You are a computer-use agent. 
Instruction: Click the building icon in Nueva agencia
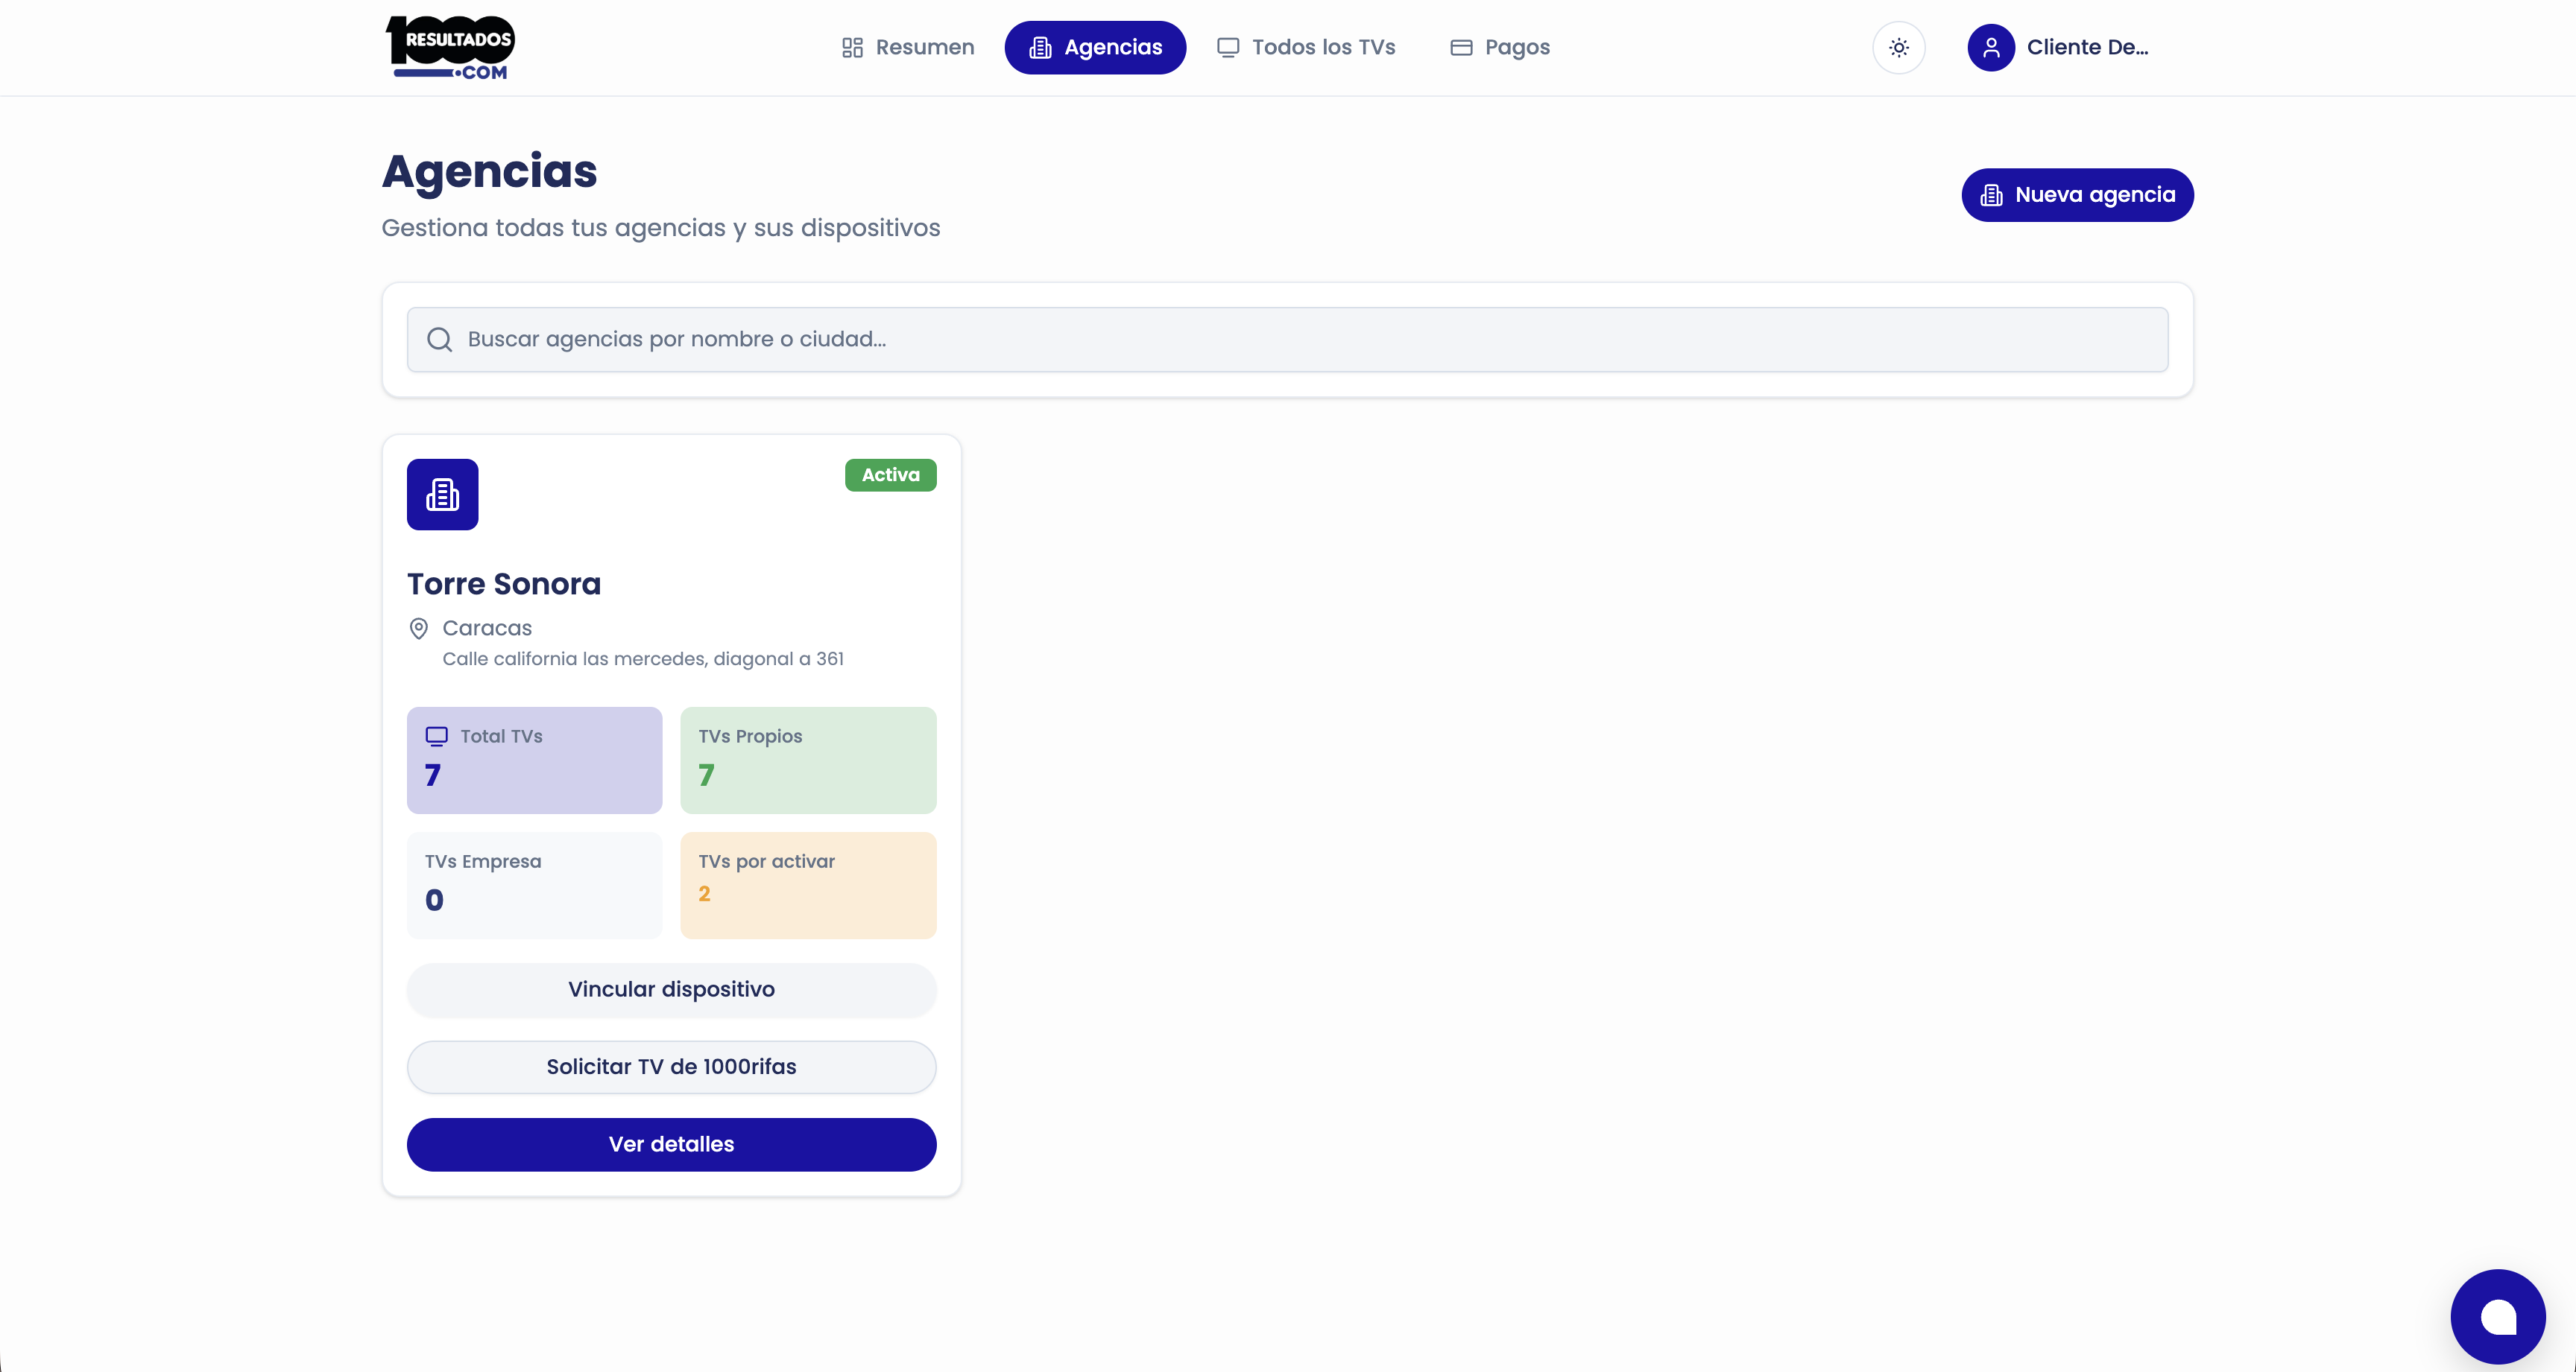click(1991, 195)
